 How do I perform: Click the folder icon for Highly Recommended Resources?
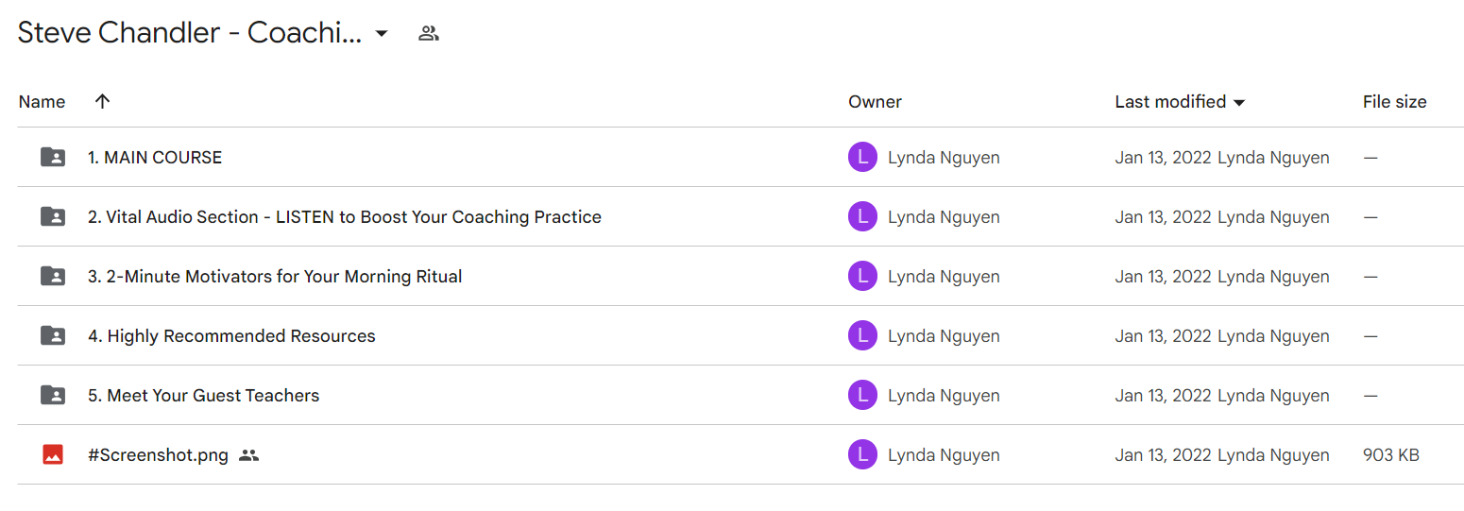pyautogui.click(x=53, y=336)
